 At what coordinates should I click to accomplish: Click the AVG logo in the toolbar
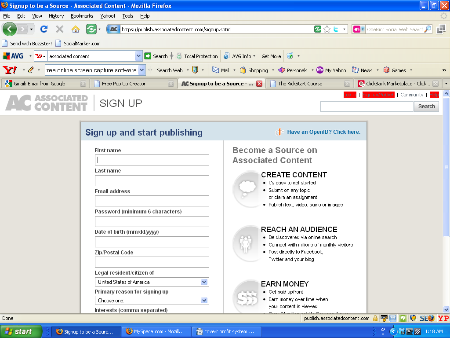(13, 56)
